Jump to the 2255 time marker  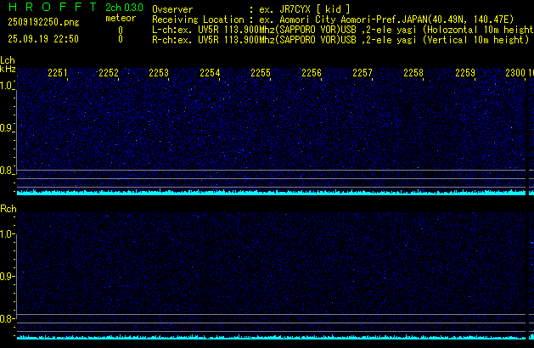[x=261, y=74]
